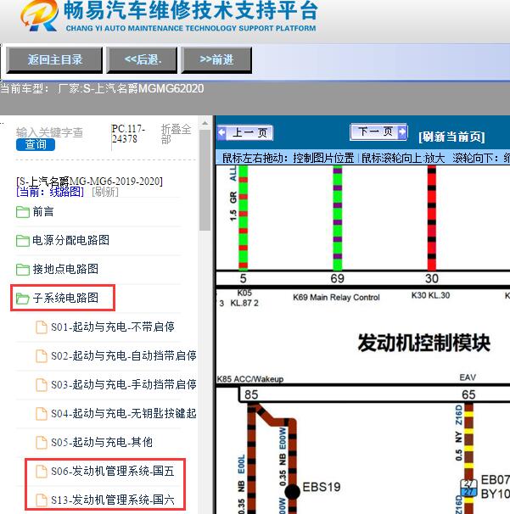The height and width of the screenshot is (514, 510).
Task: Click the 发动机控制模块 diagram title
Action: pyautogui.click(x=423, y=343)
